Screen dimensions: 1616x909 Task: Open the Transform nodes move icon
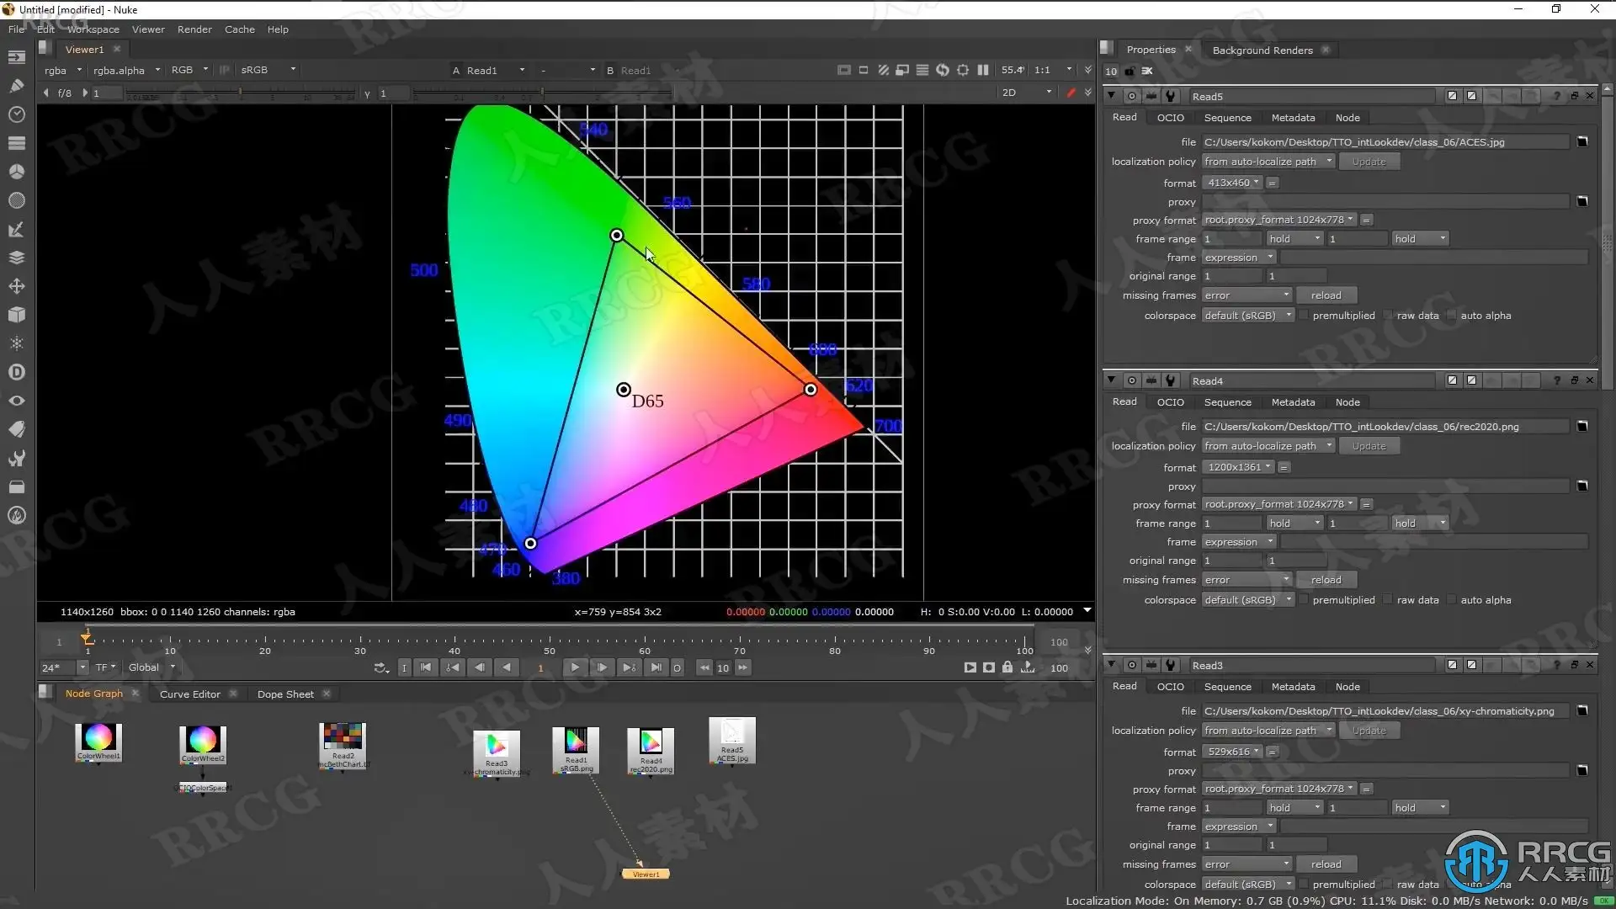pyautogui.click(x=16, y=286)
